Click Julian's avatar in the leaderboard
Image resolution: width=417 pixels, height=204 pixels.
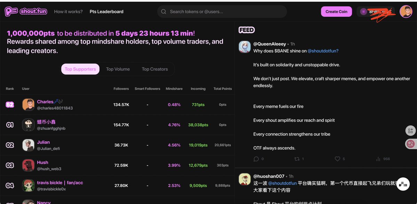28,145
